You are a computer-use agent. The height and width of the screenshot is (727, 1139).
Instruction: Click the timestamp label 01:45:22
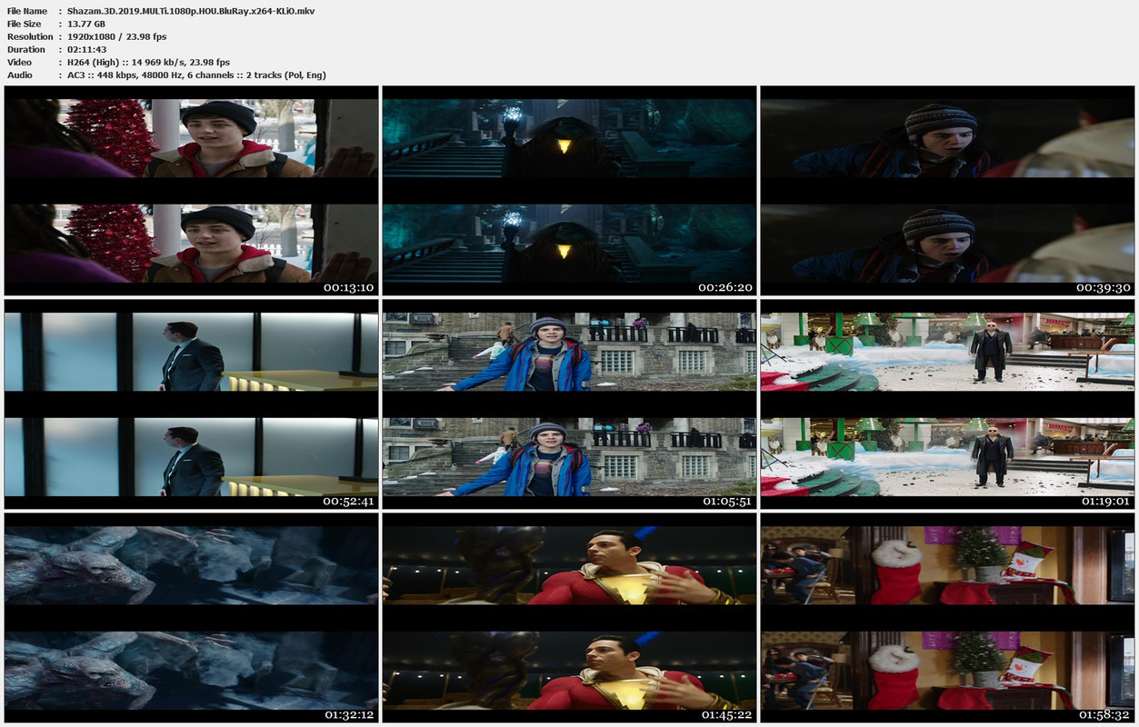[x=726, y=714]
